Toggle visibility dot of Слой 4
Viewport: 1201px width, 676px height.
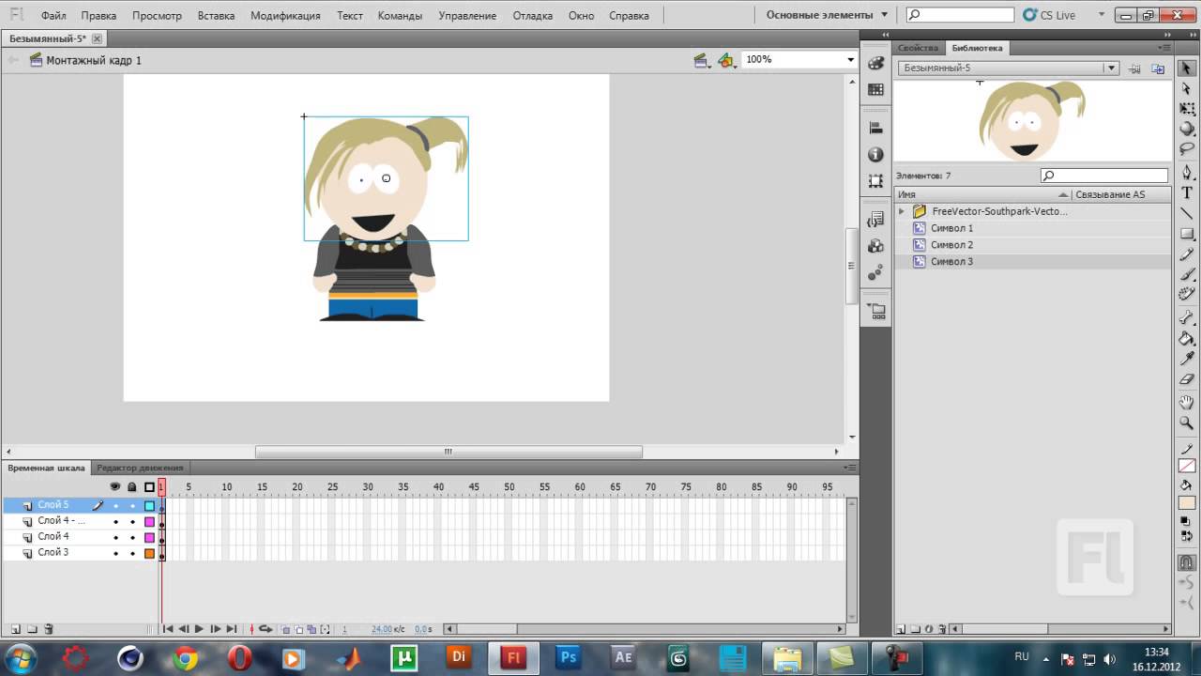pyautogui.click(x=115, y=537)
